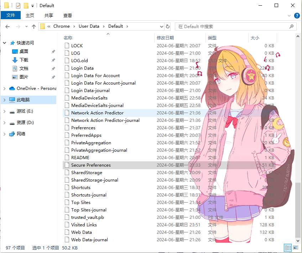Click the scrollbar up arrow

tap(298, 36)
